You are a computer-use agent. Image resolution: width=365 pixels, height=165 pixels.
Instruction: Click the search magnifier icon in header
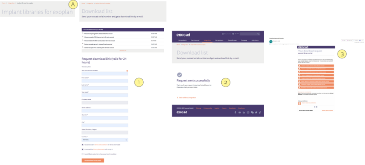[x=258, y=34]
